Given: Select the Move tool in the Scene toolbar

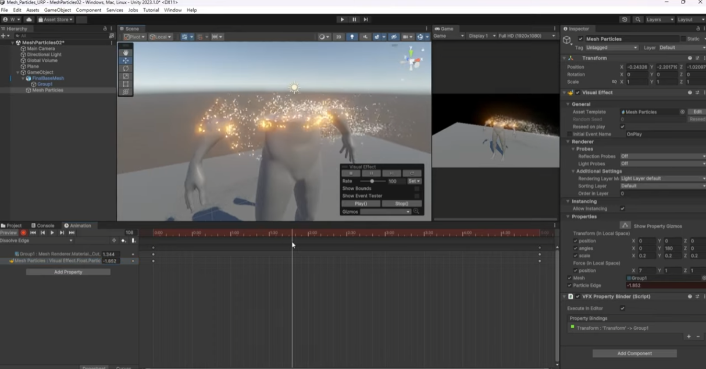Looking at the screenshot, I should pos(125,61).
